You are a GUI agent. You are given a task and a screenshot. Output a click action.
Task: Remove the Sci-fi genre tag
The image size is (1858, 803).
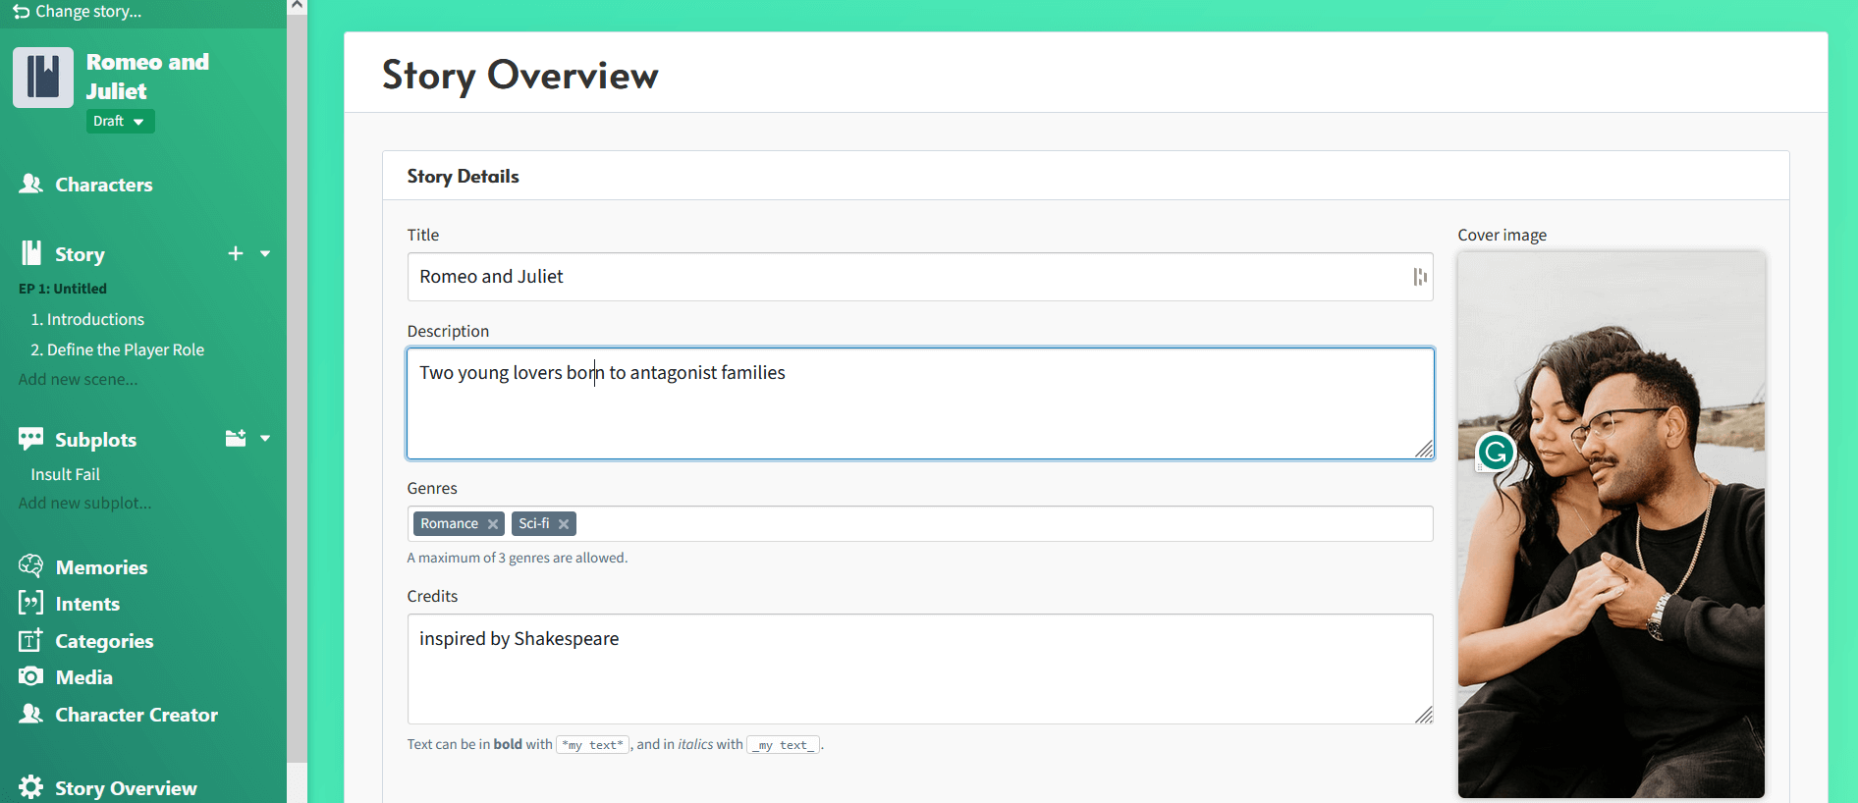pos(564,524)
